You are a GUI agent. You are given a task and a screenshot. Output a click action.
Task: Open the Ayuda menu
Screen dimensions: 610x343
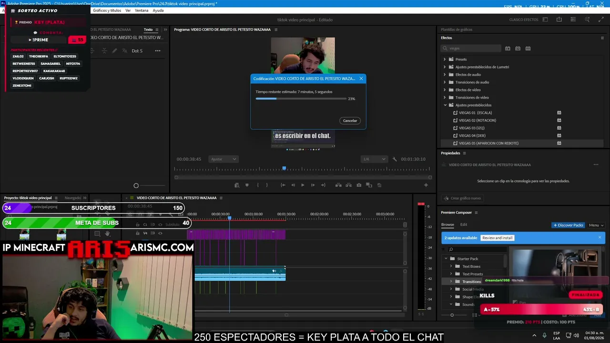coord(158,10)
